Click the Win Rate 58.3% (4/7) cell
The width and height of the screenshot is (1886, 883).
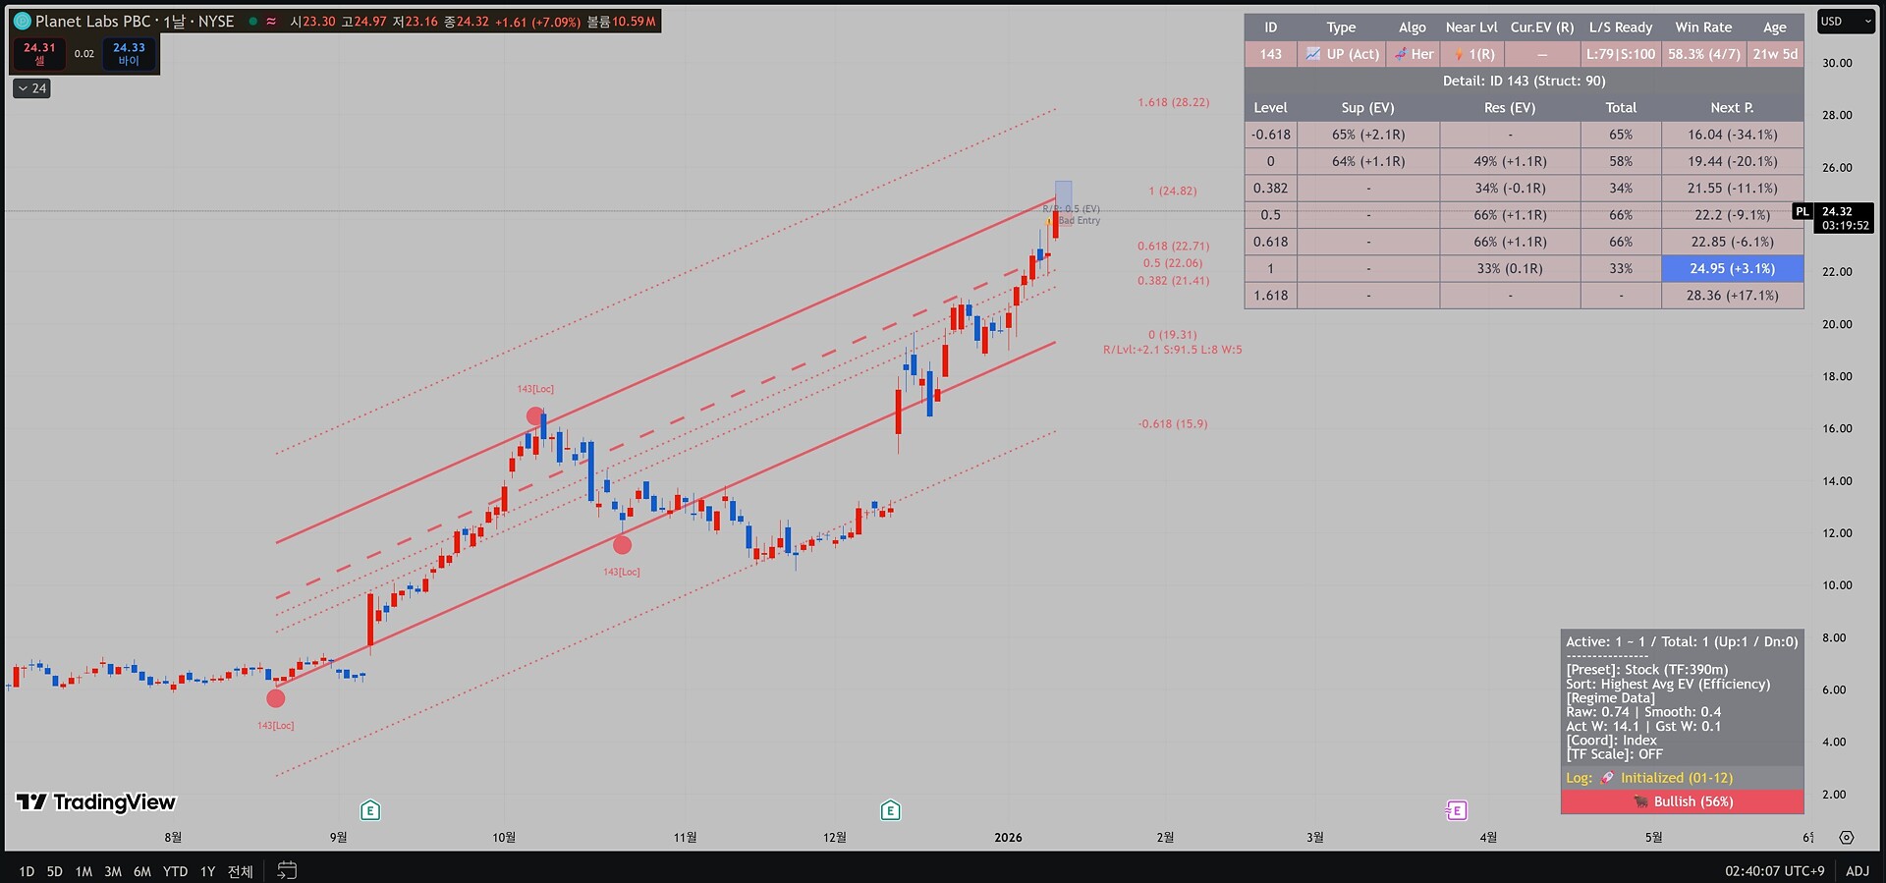coord(1703,54)
